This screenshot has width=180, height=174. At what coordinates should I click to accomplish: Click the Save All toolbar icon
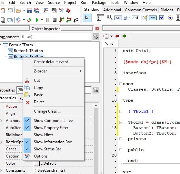pos(37,10)
